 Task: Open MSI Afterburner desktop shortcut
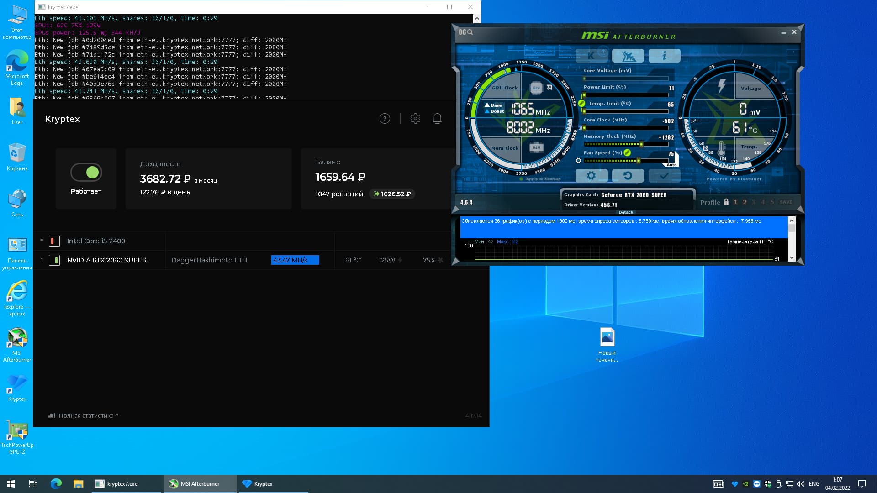click(17, 345)
